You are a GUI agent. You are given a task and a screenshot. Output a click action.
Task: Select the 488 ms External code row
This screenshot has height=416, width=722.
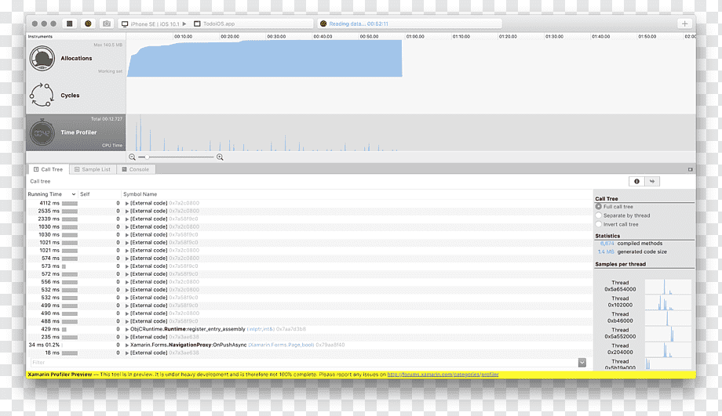[x=309, y=321]
